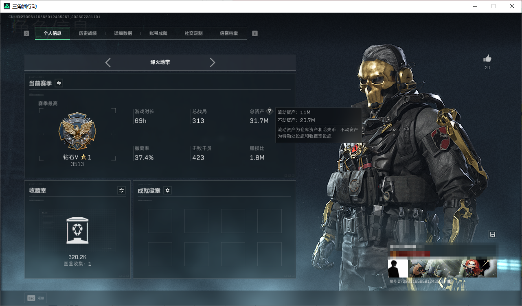Click the 游戏时长 label
522x306 pixels.
(145, 111)
